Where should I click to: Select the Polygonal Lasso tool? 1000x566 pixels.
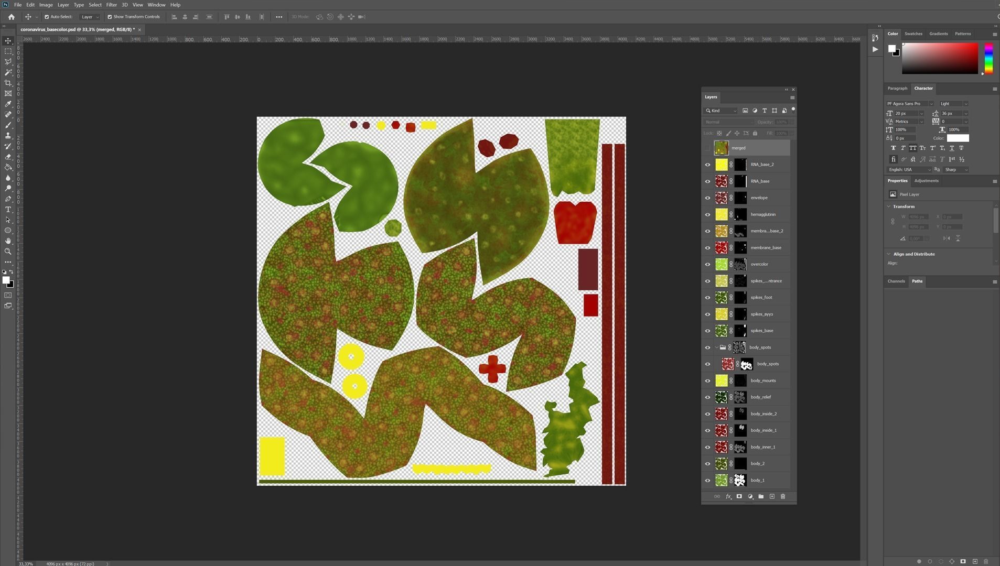pos(8,62)
